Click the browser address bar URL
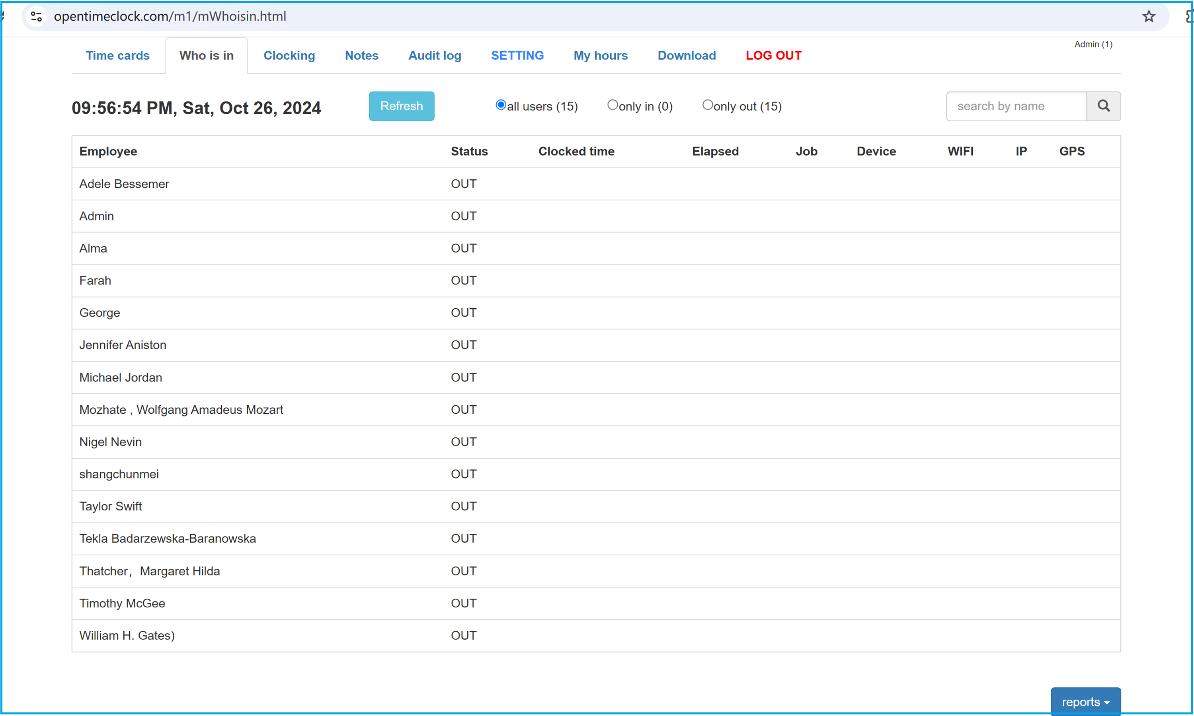 tap(170, 16)
